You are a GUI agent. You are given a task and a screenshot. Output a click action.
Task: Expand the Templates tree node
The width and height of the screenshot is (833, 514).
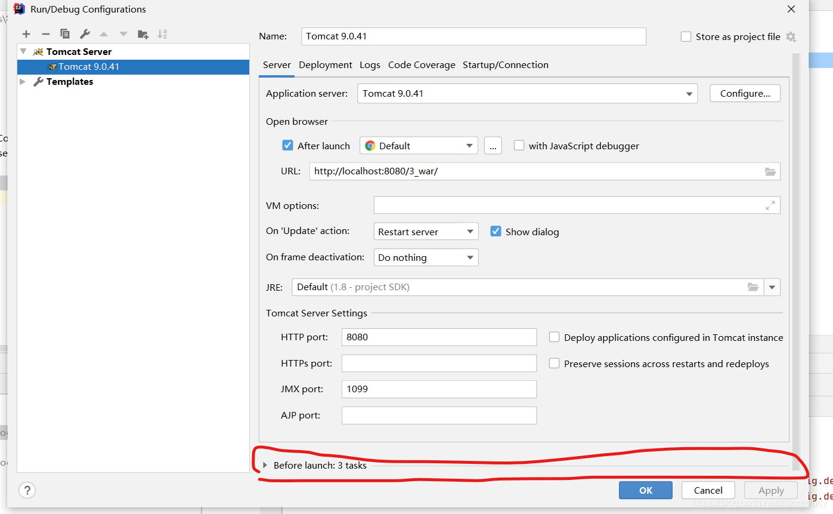(23, 82)
